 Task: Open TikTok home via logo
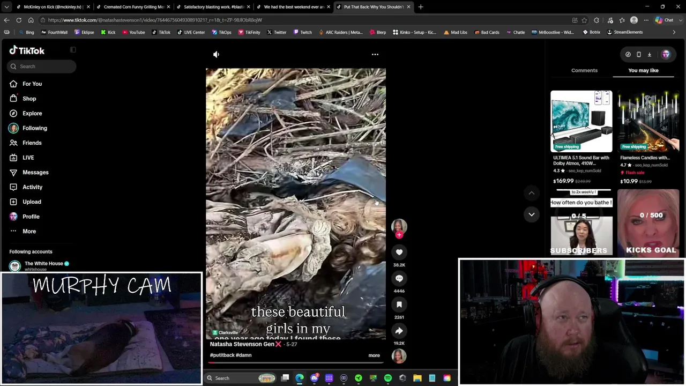coord(27,50)
